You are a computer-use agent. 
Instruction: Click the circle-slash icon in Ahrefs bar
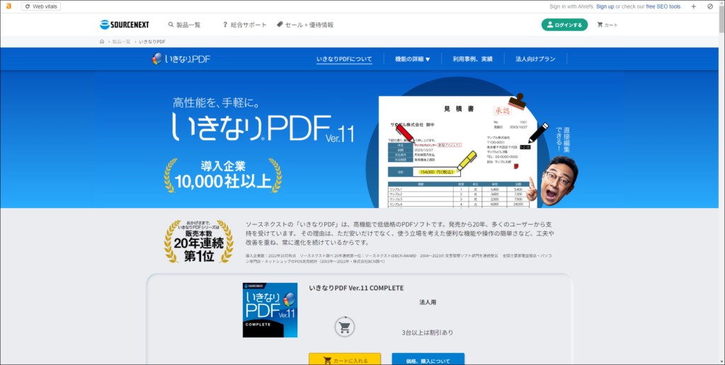(x=710, y=6)
